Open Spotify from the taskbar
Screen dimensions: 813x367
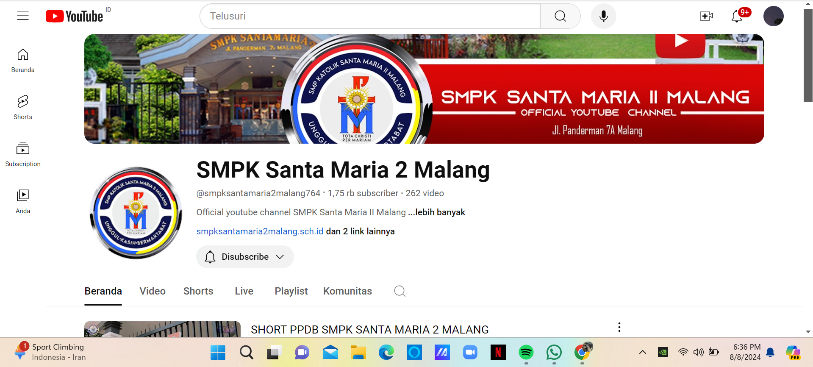click(x=526, y=352)
